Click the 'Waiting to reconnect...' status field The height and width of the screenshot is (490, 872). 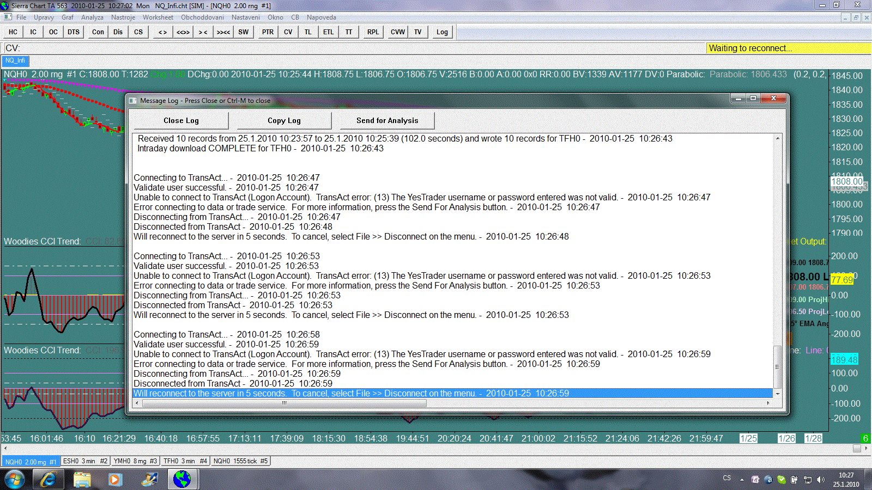point(788,48)
